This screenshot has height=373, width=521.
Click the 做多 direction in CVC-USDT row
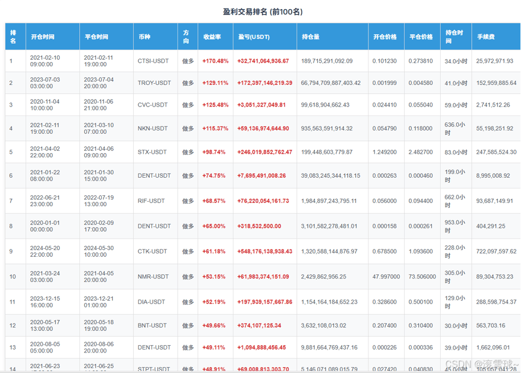pos(188,105)
